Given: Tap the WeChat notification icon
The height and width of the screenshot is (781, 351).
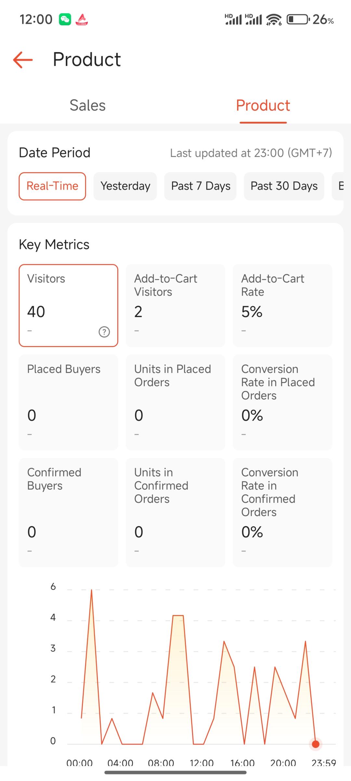Looking at the screenshot, I should [x=65, y=20].
